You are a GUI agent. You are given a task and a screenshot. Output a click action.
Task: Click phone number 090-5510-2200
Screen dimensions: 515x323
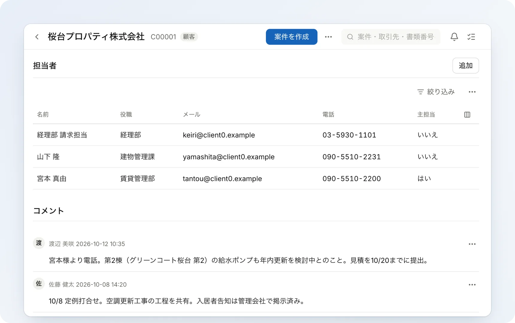(x=352, y=179)
